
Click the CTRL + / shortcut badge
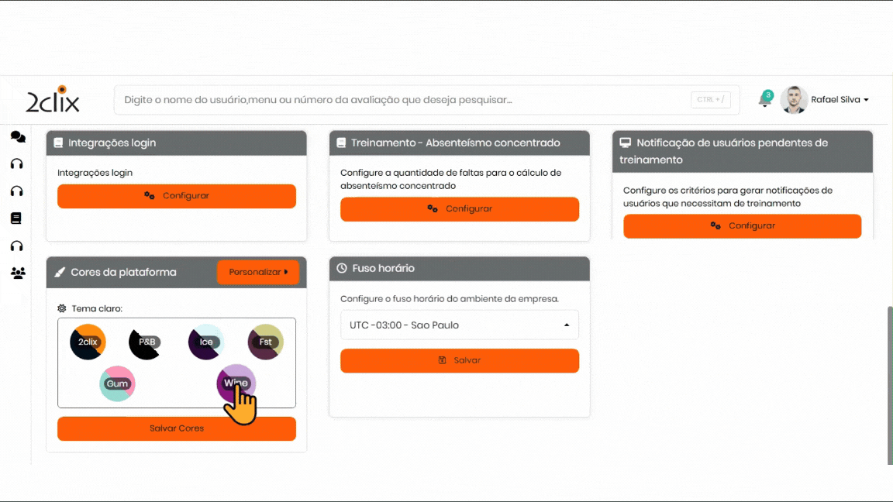(710, 100)
